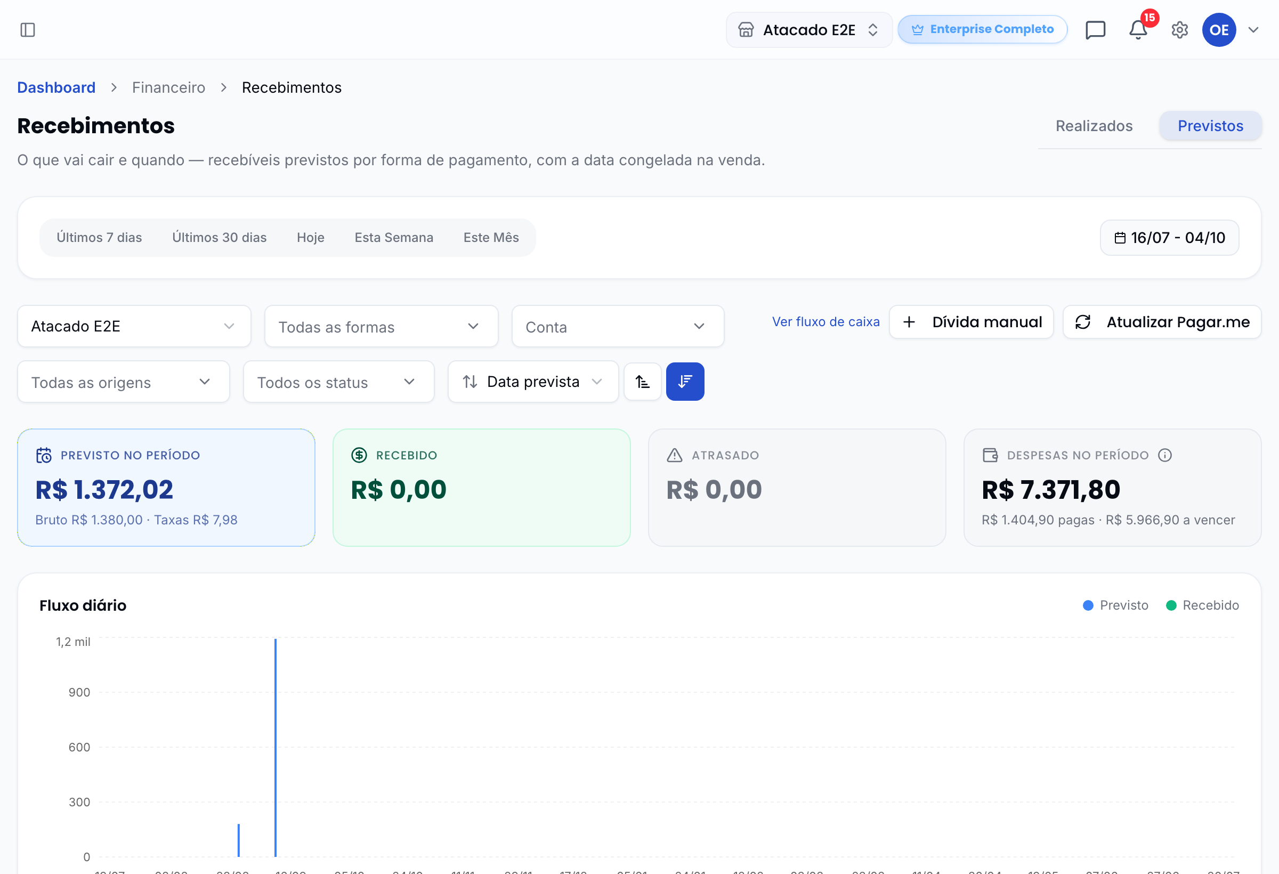Screen dimensions: 1279x874
Task: Click the Recebido summary card
Action: click(482, 488)
